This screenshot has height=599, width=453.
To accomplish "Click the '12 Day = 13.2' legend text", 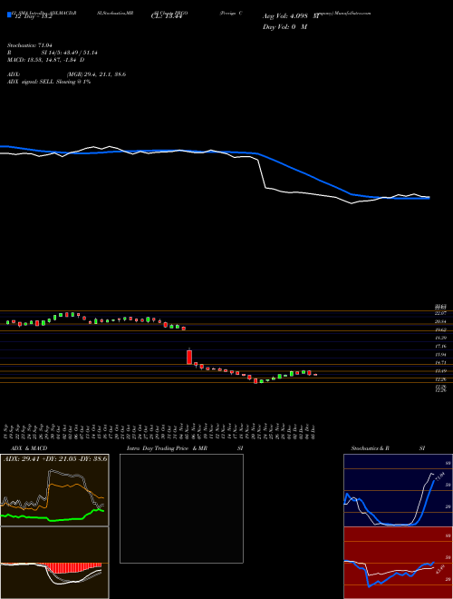I will coord(34,16).
